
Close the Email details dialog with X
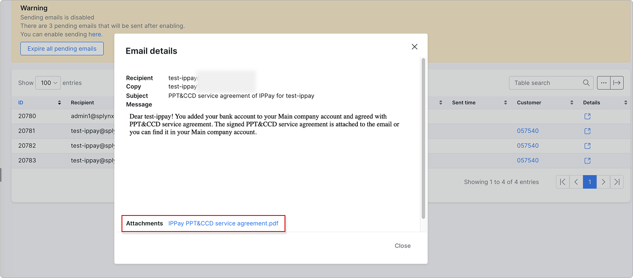click(x=415, y=47)
